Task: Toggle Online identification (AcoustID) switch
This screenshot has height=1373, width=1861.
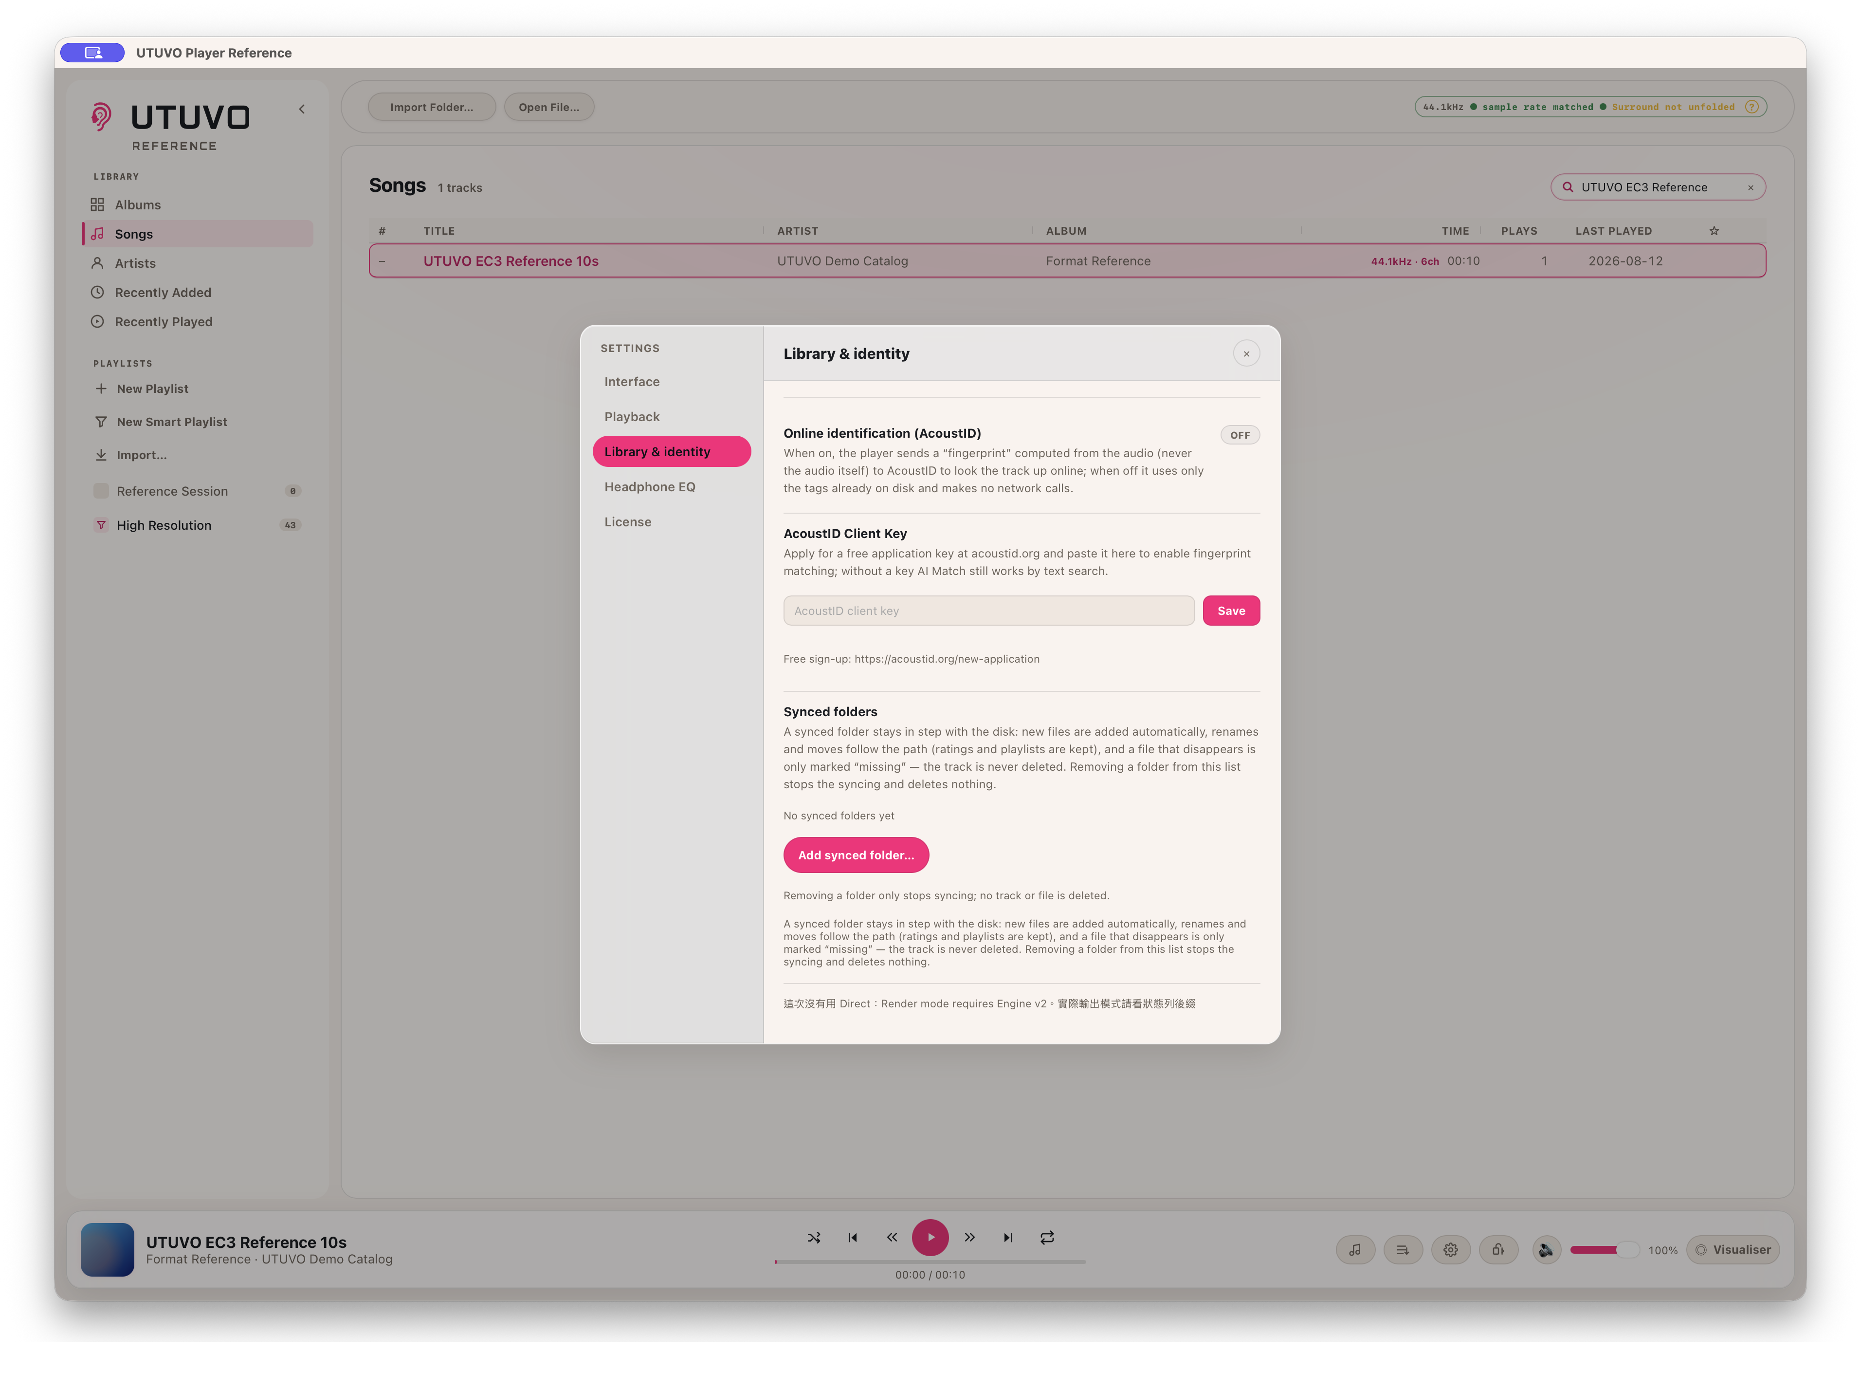Action: click(x=1240, y=435)
